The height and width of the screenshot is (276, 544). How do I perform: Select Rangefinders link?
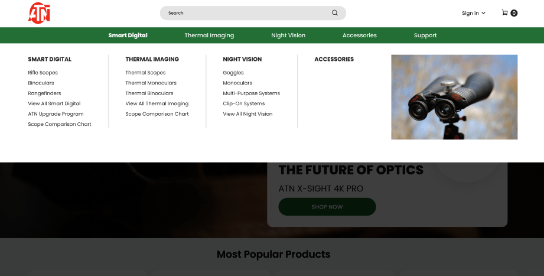tap(44, 93)
